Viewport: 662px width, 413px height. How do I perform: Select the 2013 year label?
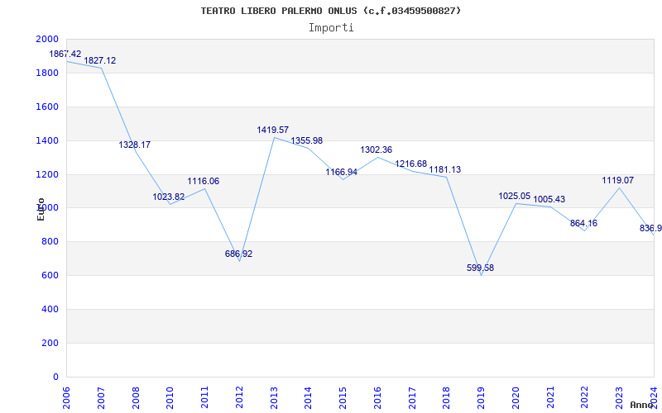274,398
